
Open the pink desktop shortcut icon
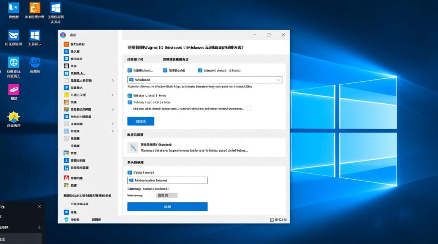[x=14, y=89]
